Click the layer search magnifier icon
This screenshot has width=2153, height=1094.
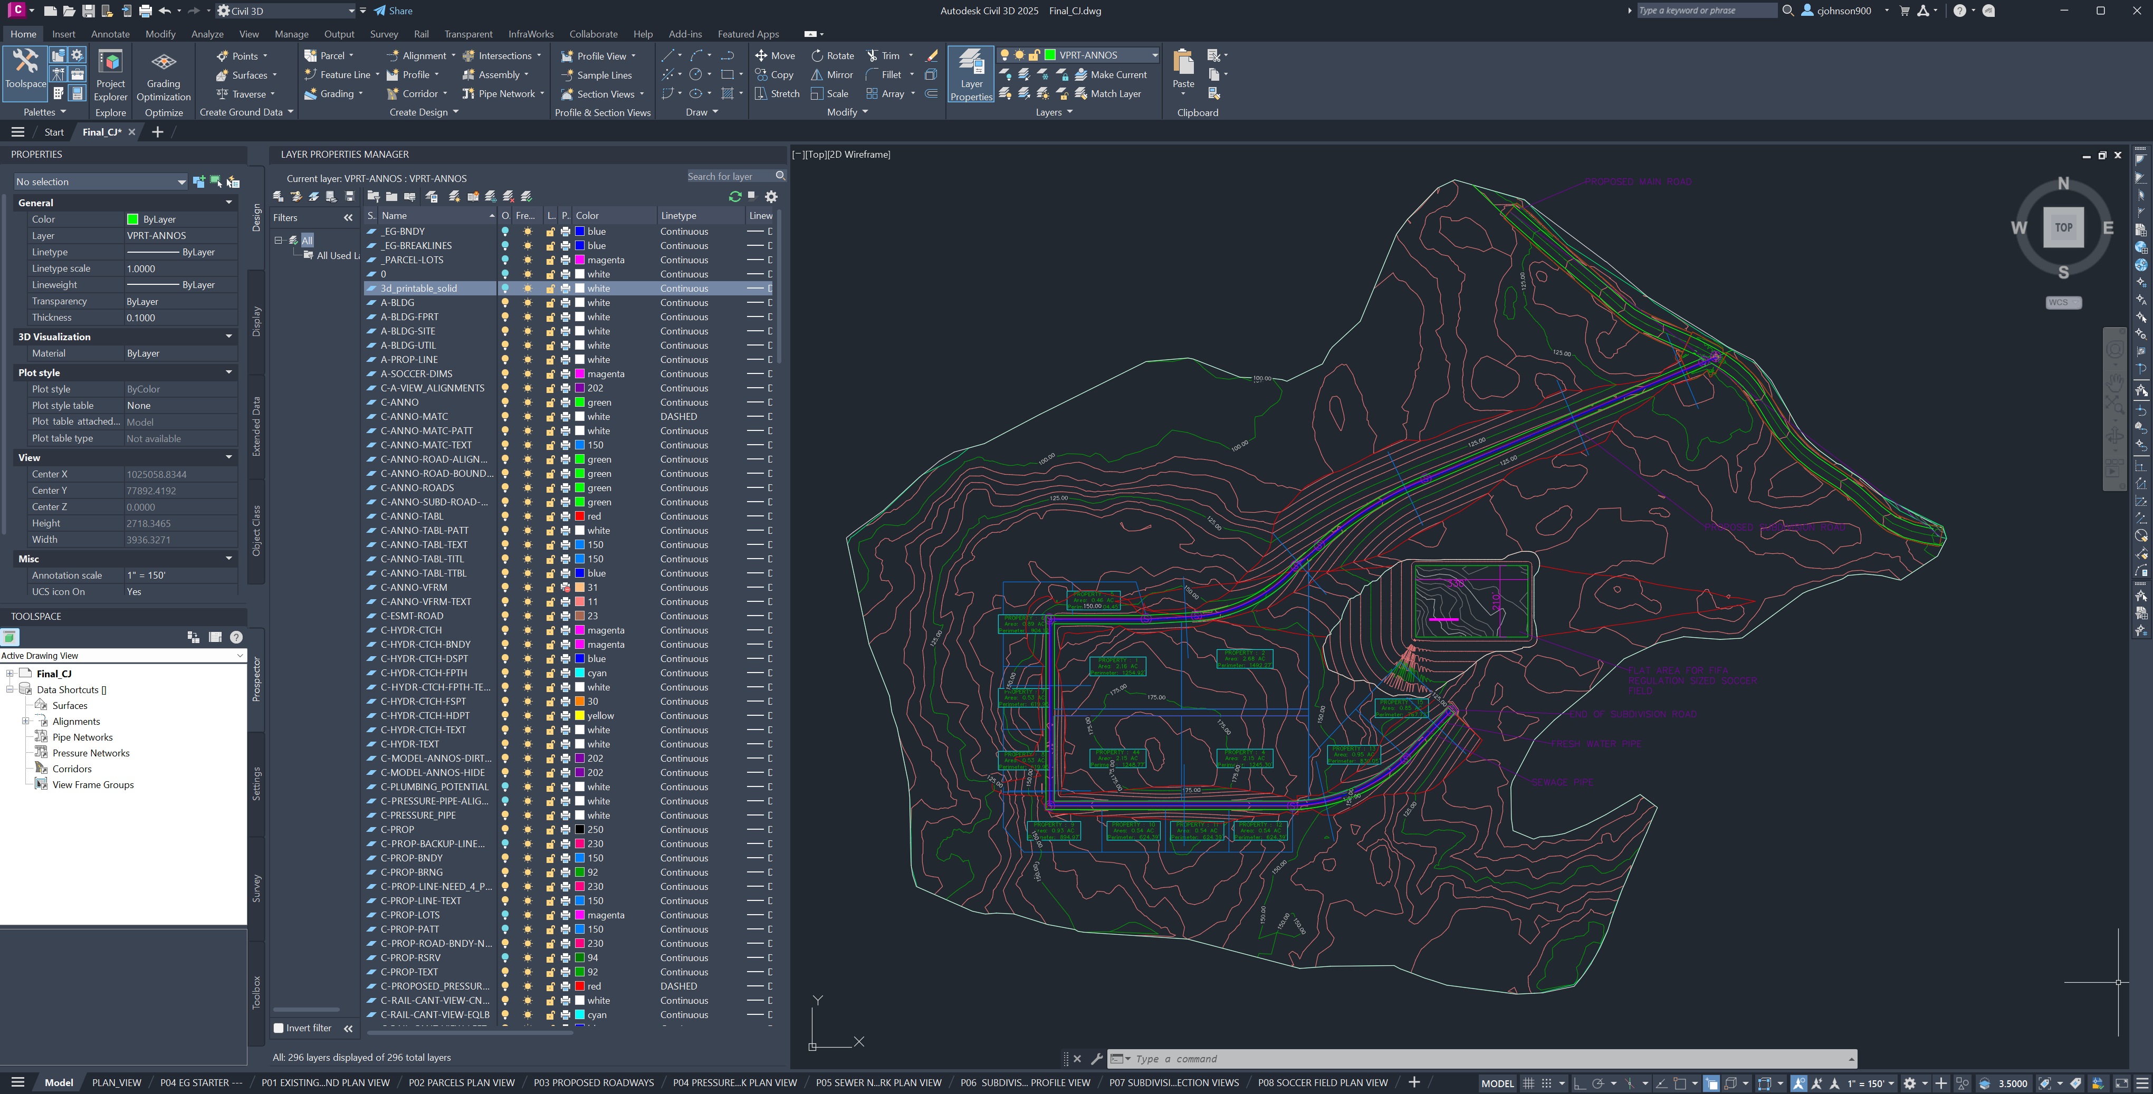780,176
